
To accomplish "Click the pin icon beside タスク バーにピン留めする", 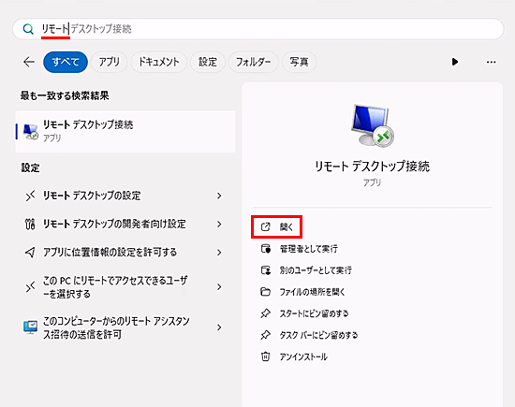I will pyautogui.click(x=265, y=336).
